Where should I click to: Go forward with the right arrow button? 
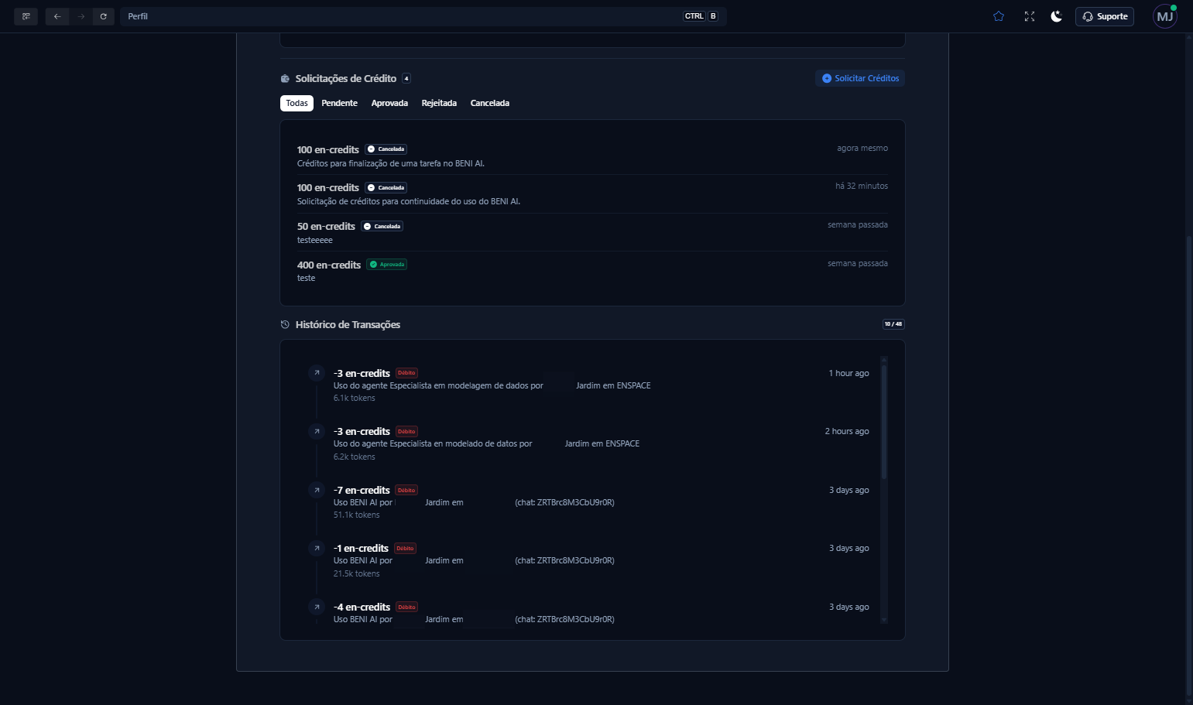tap(81, 16)
